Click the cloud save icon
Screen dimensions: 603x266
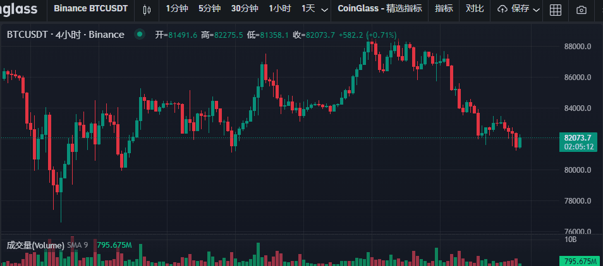pyautogui.click(x=503, y=9)
